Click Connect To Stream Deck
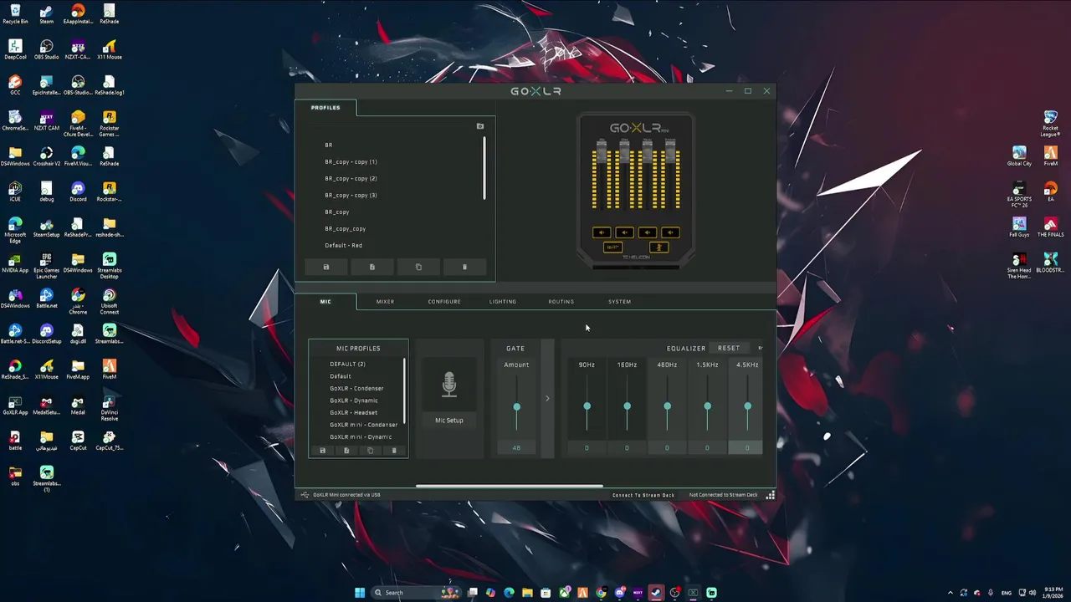1071x602 pixels. point(643,495)
